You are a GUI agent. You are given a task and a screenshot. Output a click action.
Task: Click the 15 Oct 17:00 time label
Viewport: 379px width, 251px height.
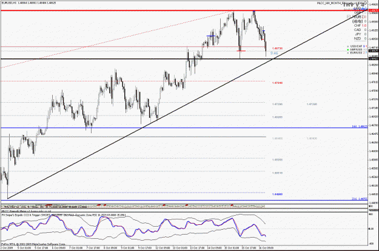pos(249,248)
